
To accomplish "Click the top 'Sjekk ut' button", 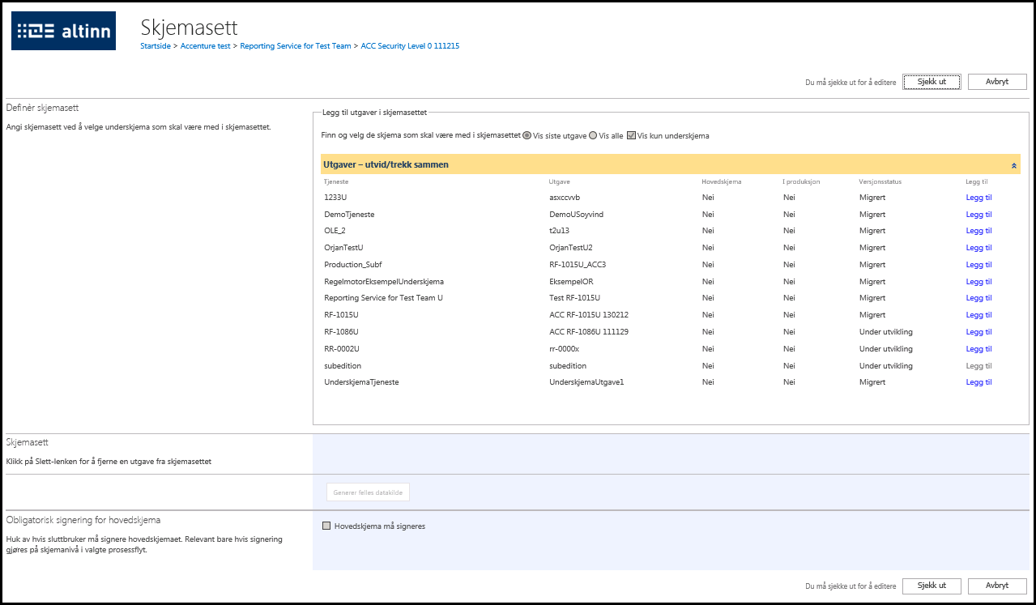I will [932, 82].
